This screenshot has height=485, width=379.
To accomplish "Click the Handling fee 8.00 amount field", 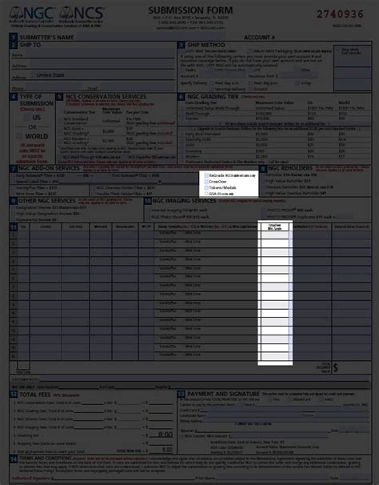I will tap(162, 435).
